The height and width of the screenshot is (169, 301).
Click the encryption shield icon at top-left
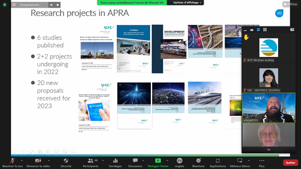pyautogui.click(x=5, y=5)
